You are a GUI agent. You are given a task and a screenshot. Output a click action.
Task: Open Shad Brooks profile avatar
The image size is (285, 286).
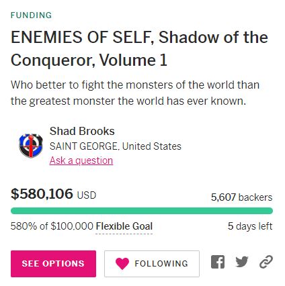pos(31,146)
